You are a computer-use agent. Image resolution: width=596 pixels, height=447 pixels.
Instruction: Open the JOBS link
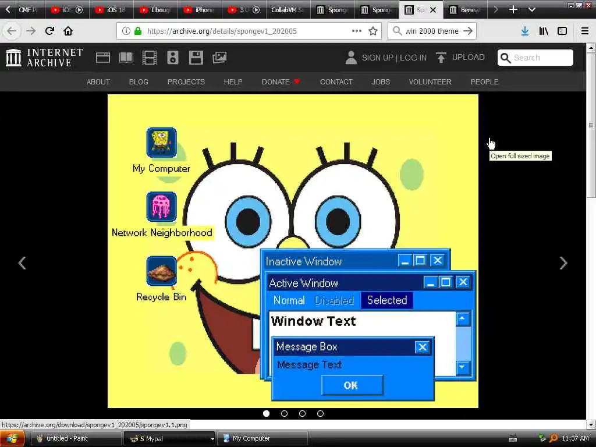[381, 81]
